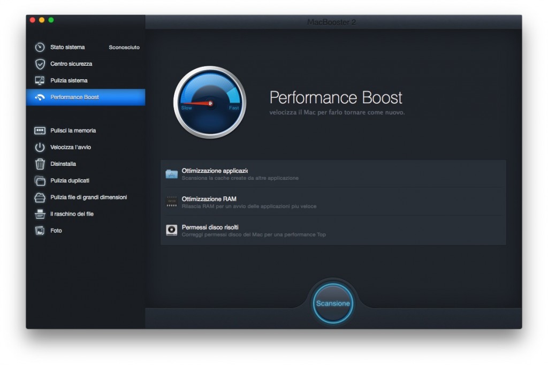Click the Ottimizzazione RAM chip icon
Screen dimensions: 548x366
point(171,202)
